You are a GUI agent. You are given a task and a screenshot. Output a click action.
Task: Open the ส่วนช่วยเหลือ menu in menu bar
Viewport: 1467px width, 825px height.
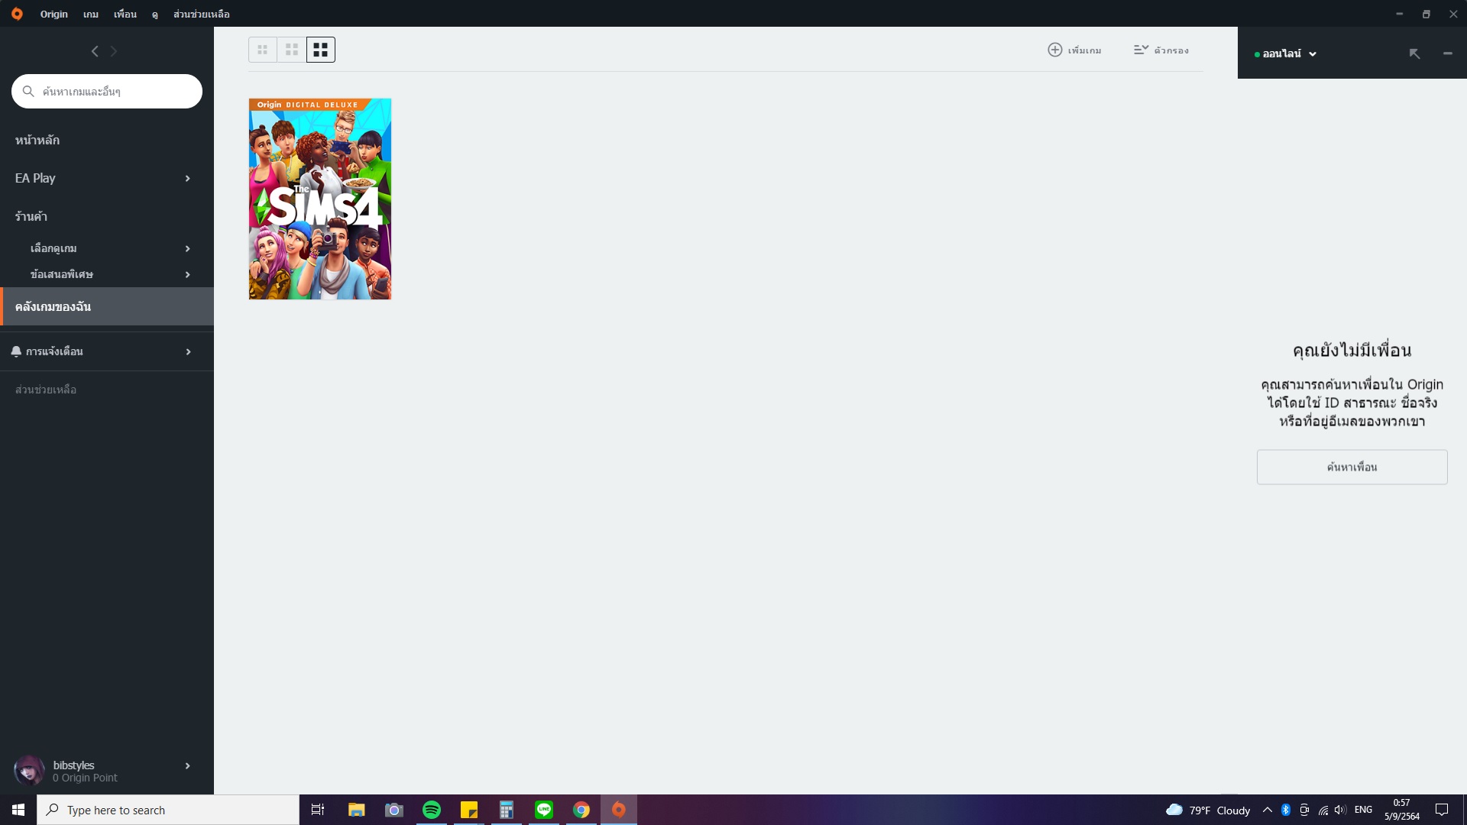coord(202,14)
